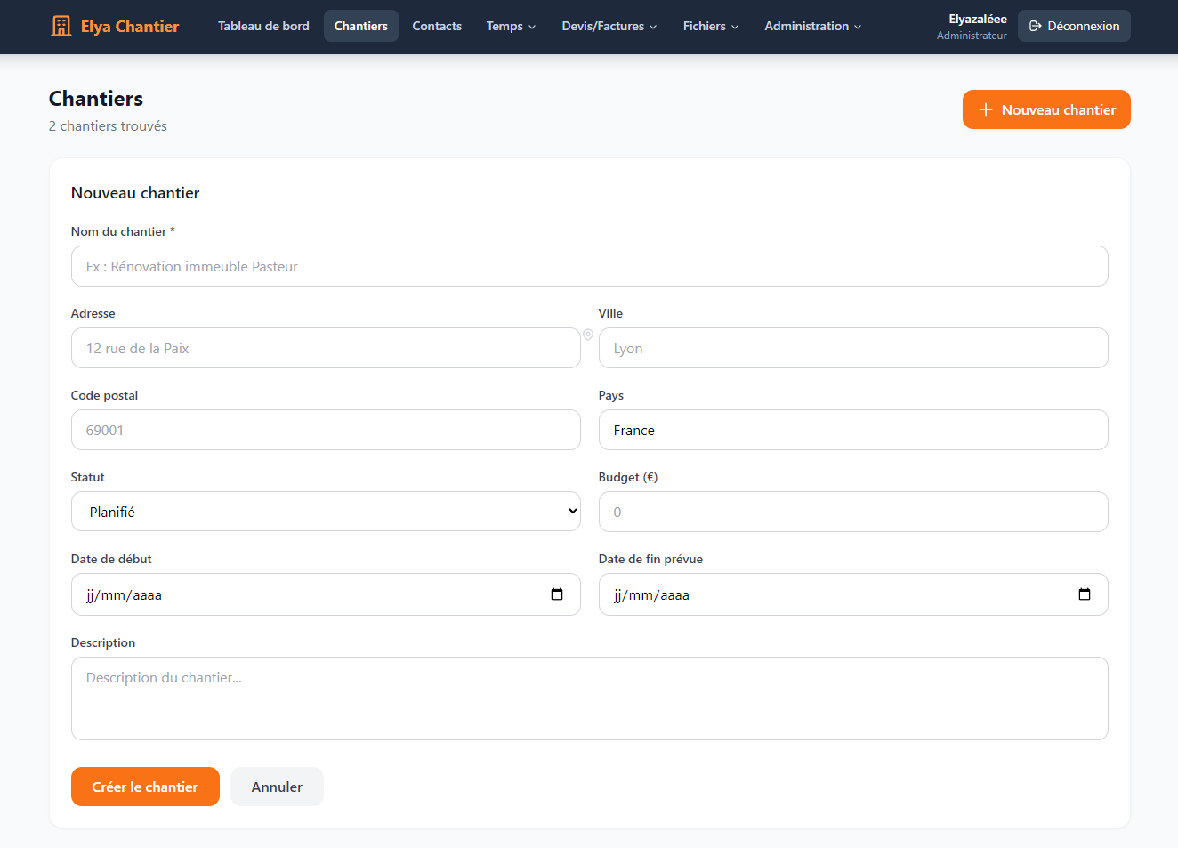Viewport: 1178px width, 848px height.
Task: Click the Elya Chantier building logo icon
Action: click(x=61, y=26)
